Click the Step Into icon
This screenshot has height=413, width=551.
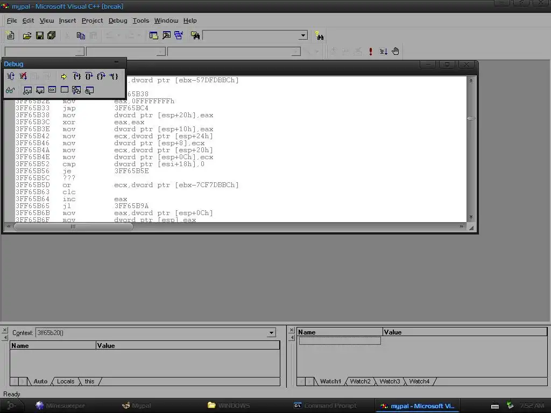pos(76,76)
